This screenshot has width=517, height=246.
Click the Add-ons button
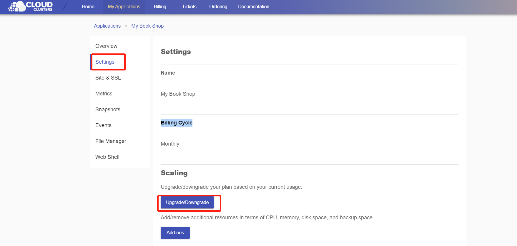[x=175, y=233]
